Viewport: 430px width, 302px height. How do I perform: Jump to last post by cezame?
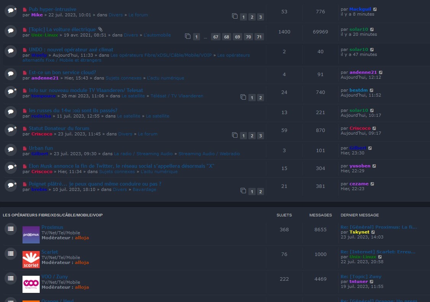372,184
